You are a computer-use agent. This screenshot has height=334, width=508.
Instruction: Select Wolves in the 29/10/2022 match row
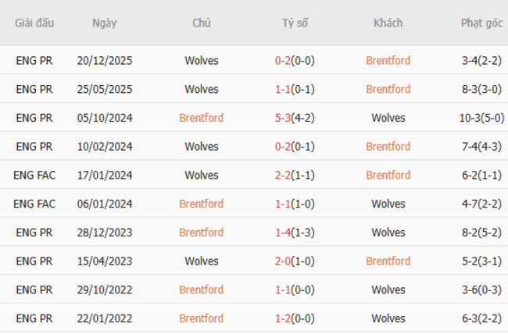coord(388,290)
